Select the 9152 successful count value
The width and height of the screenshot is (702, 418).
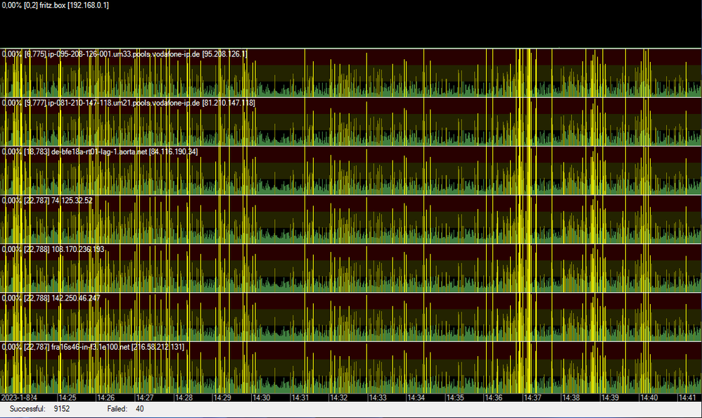click(62, 409)
